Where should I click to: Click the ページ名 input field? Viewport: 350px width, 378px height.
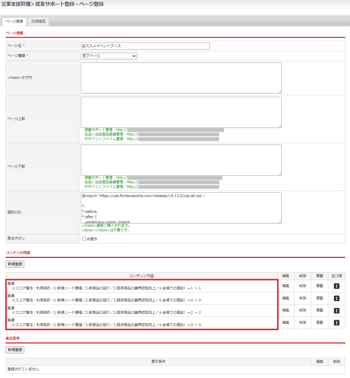point(145,46)
